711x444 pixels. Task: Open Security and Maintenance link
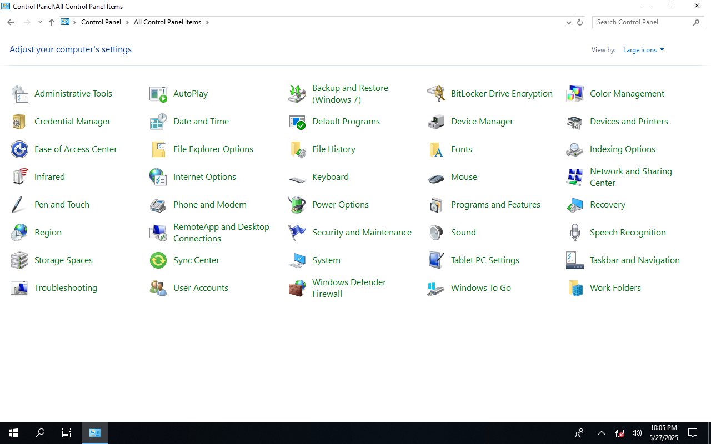tap(362, 233)
